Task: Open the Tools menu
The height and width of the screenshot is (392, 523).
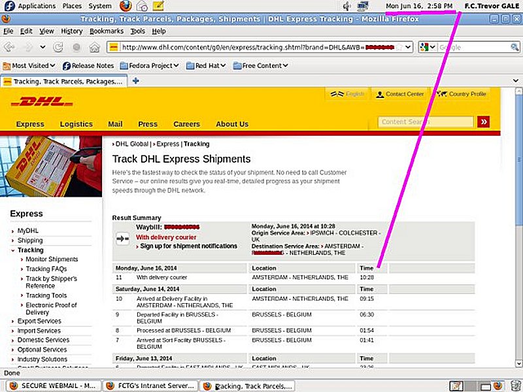Action: 137,31
